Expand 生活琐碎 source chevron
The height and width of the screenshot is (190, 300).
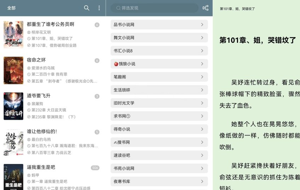pyautogui.click(x=202, y=90)
